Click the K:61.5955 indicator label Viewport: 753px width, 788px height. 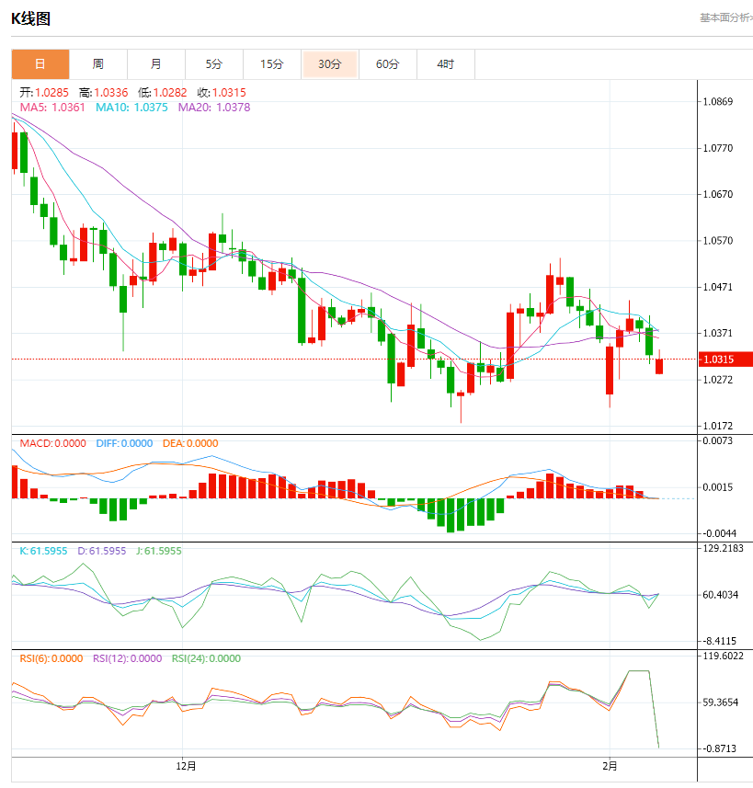click(x=43, y=551)
